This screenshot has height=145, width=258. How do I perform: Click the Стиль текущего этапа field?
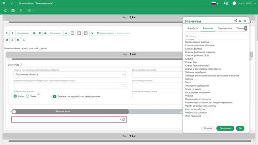(x=157, y=85)
